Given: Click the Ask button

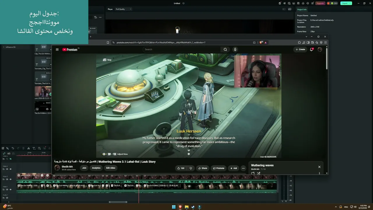Looking at the screenshot, I should tap(234, 168).
